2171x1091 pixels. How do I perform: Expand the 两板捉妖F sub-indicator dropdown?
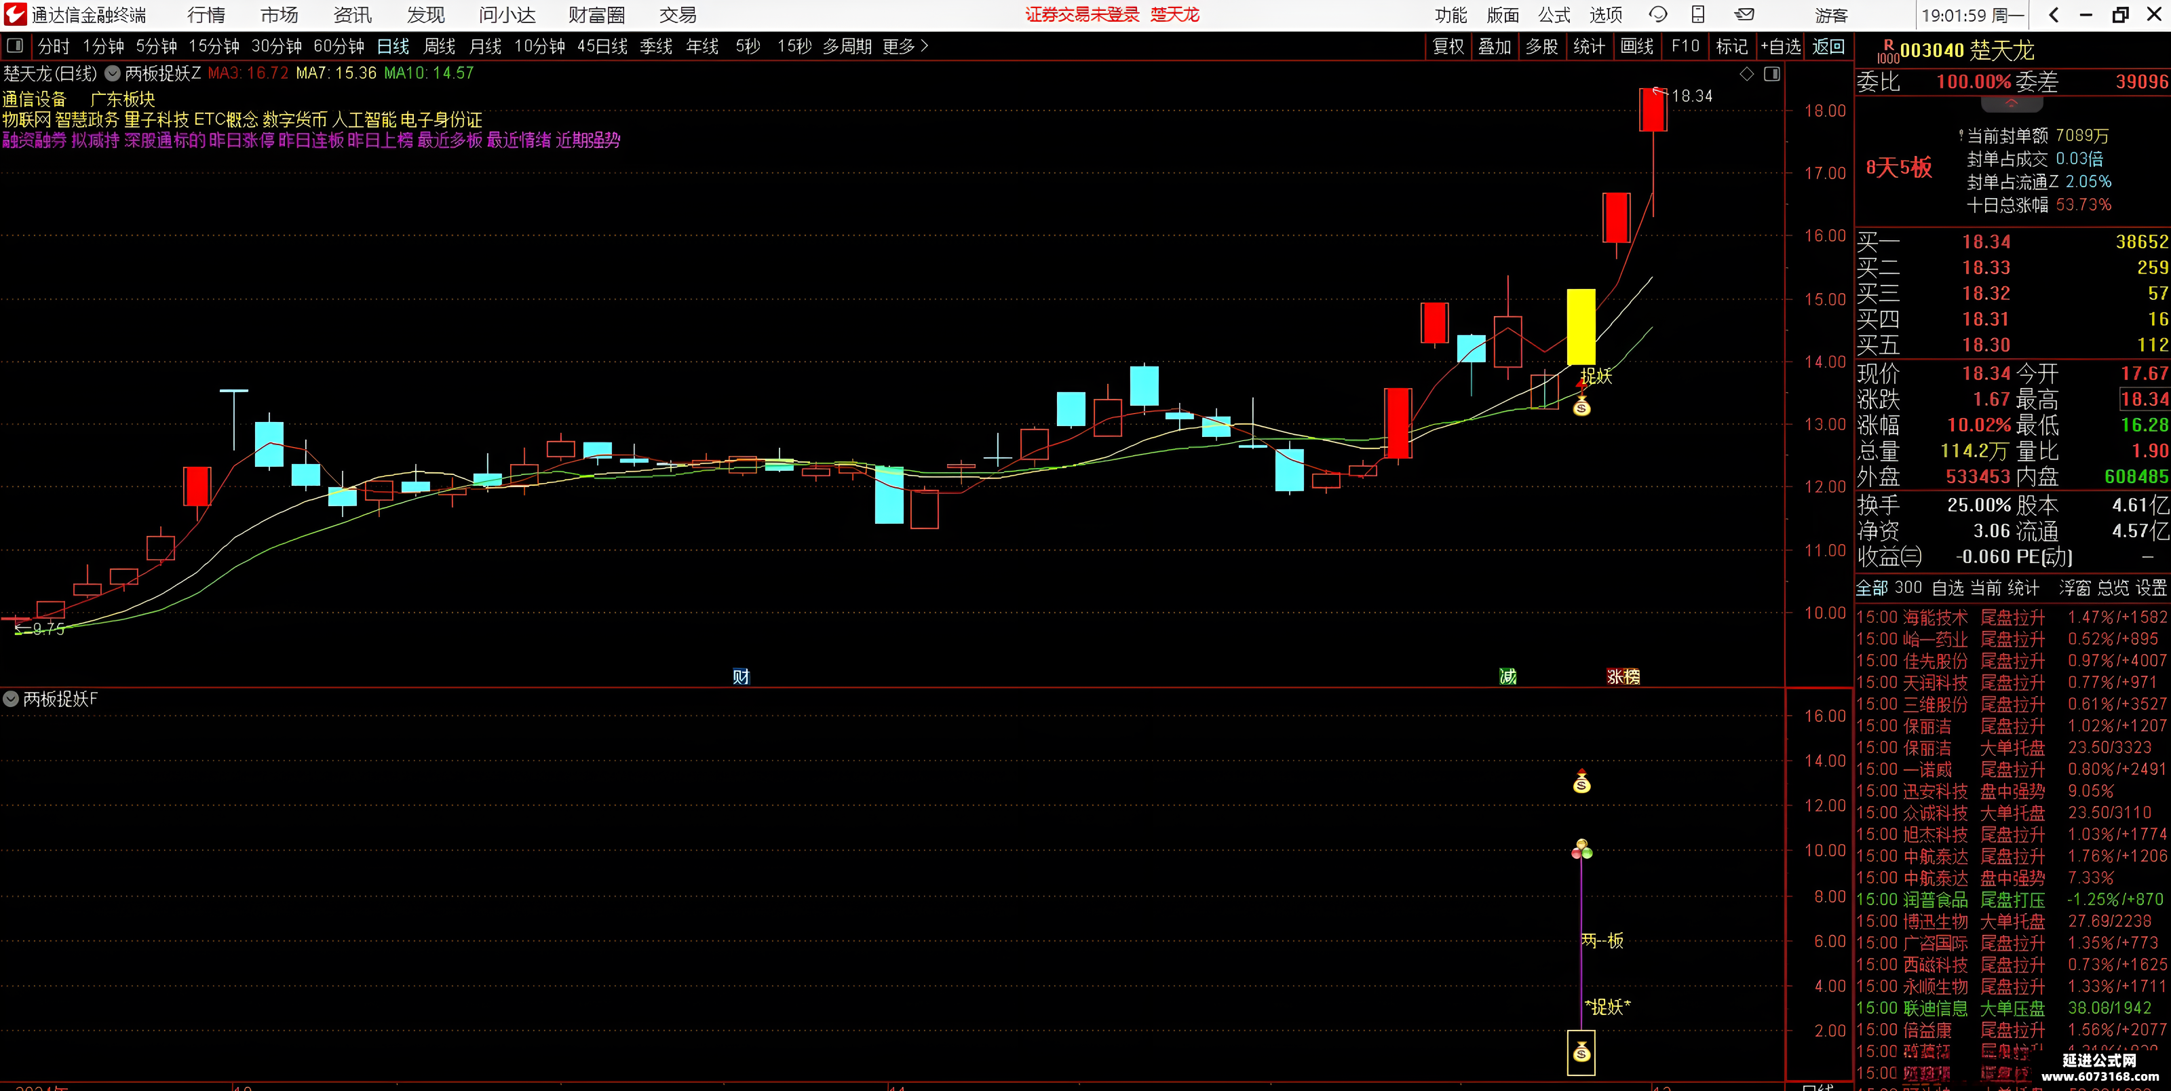(x=11, y=699)
